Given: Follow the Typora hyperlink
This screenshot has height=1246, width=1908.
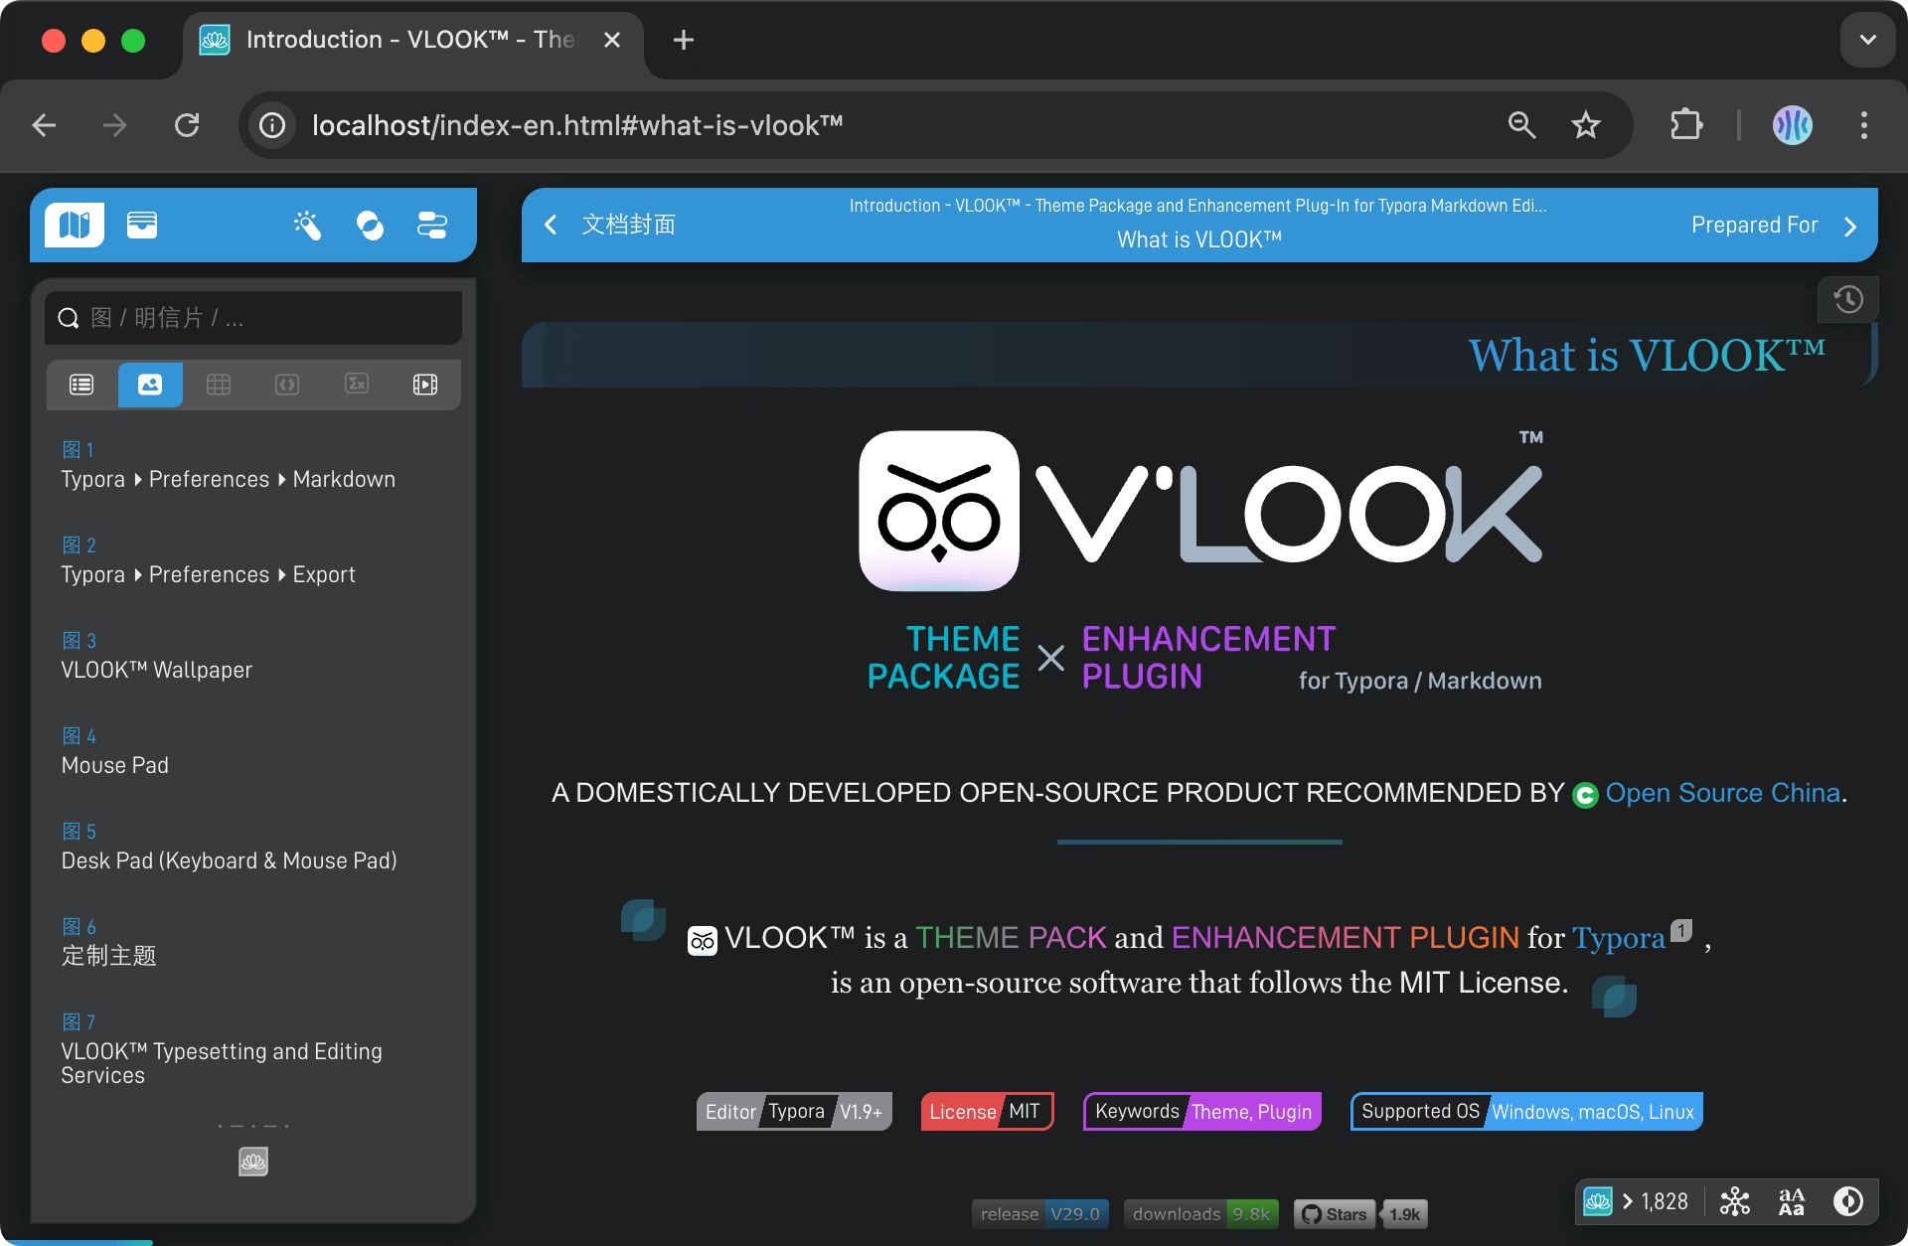Looking at the screenshot, I should click(x=1619, y=938).
